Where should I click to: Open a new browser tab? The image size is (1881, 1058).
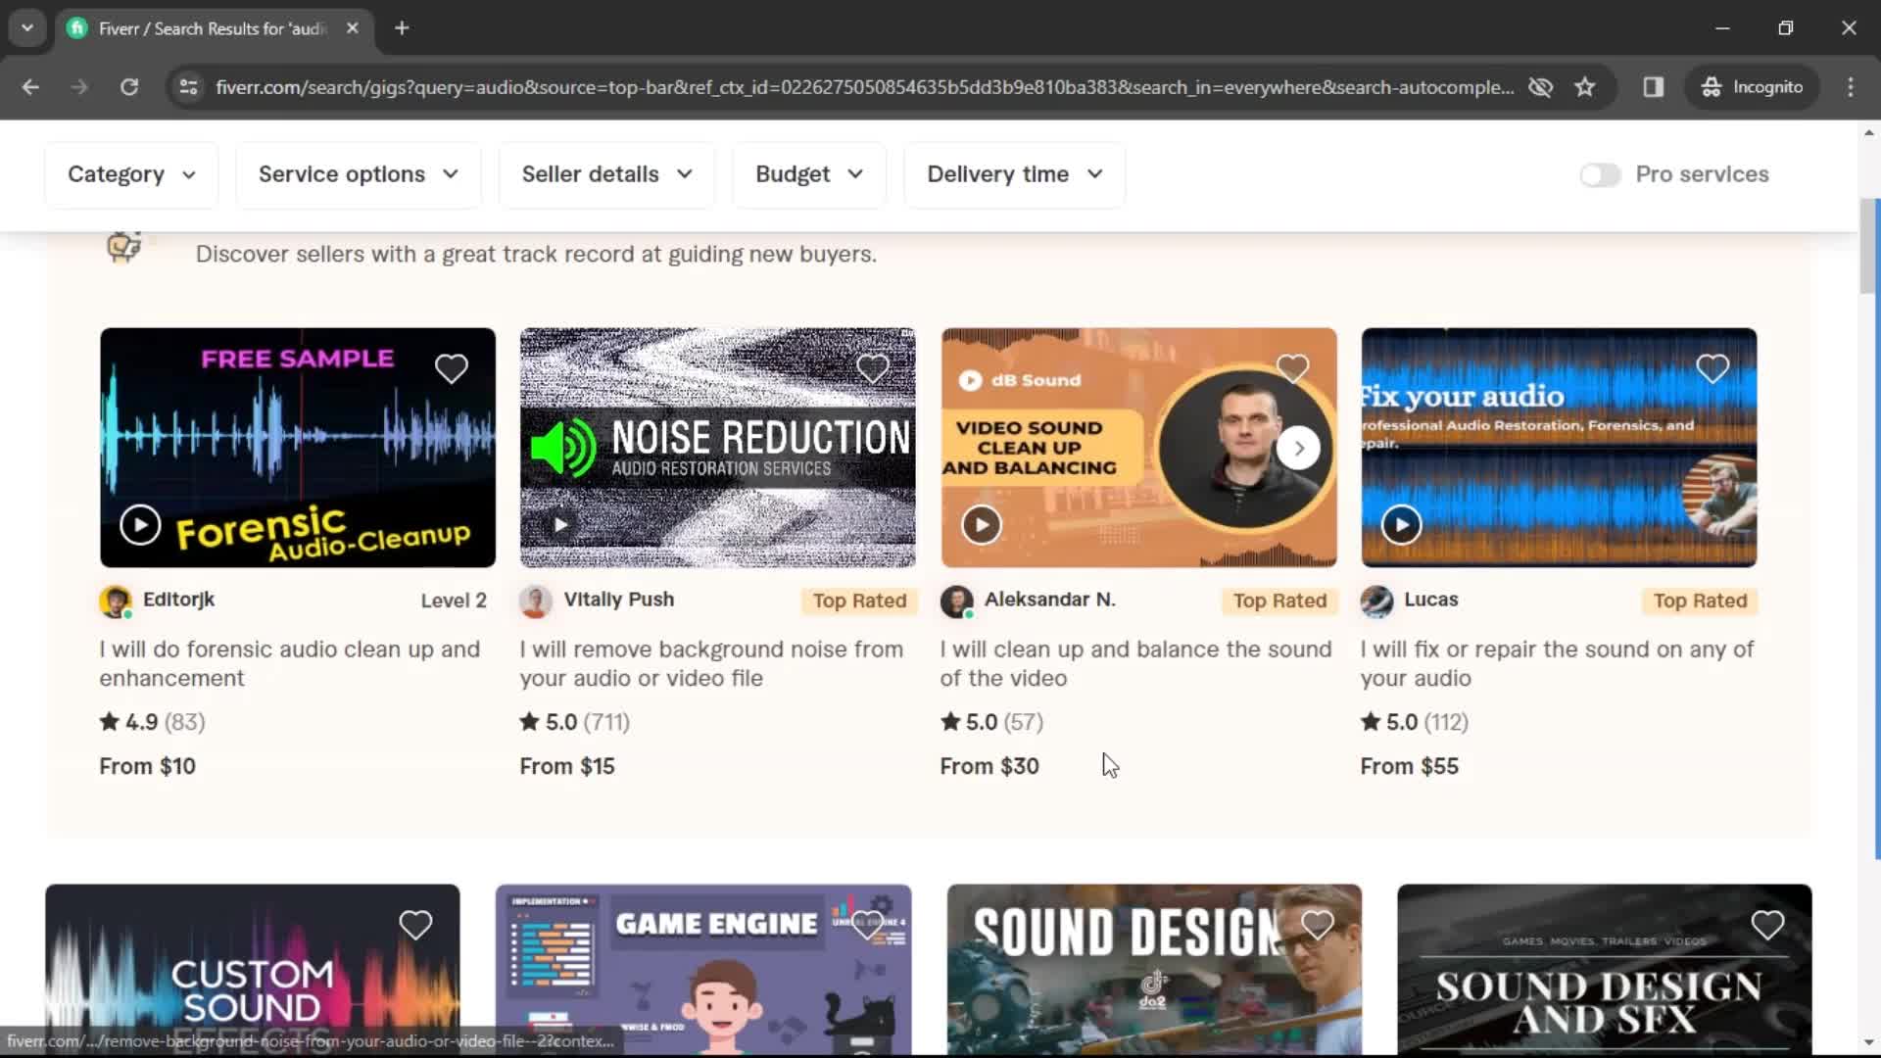(x=402, y=28)
